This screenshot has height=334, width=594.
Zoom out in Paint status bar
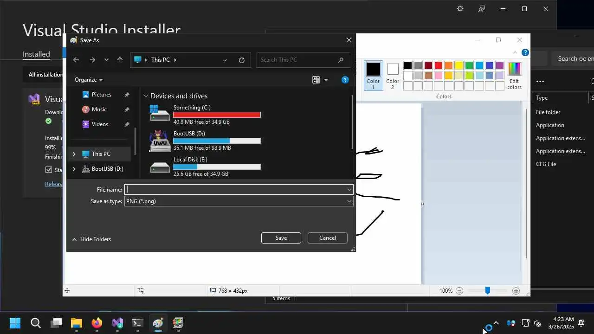click(459, 291)
